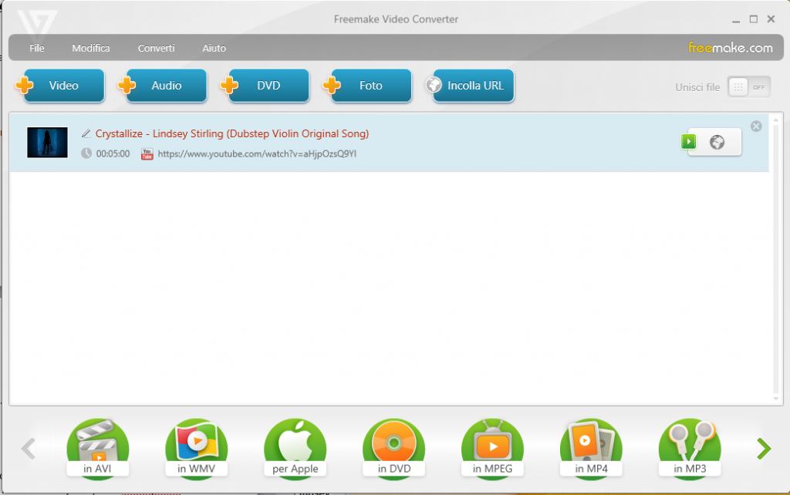790x495 pixels.
Task: Select Crystallize - Lindsey Stirling title text
Action: pos(232,133)
